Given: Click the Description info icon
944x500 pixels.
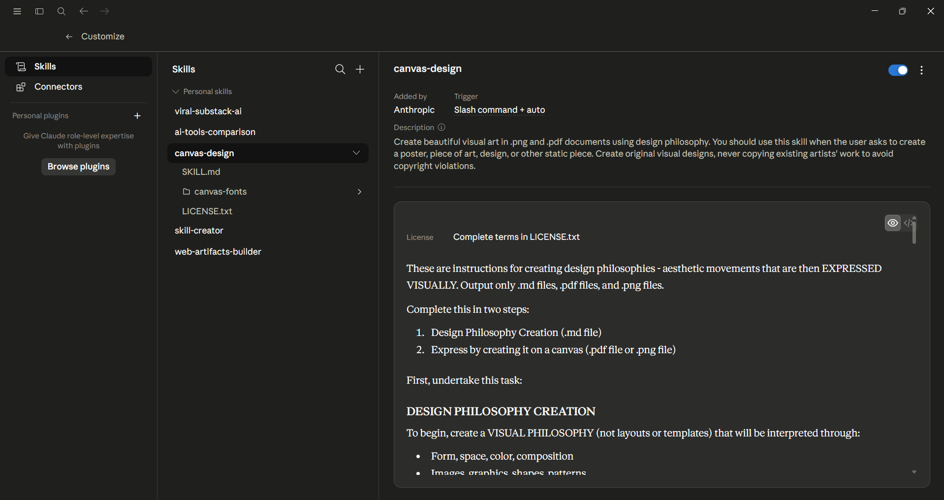Looking at the screenshot, I should pyautogui.click(x=441, y=127).
